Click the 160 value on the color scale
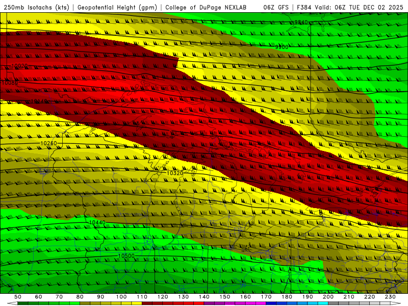 (245, 297)
